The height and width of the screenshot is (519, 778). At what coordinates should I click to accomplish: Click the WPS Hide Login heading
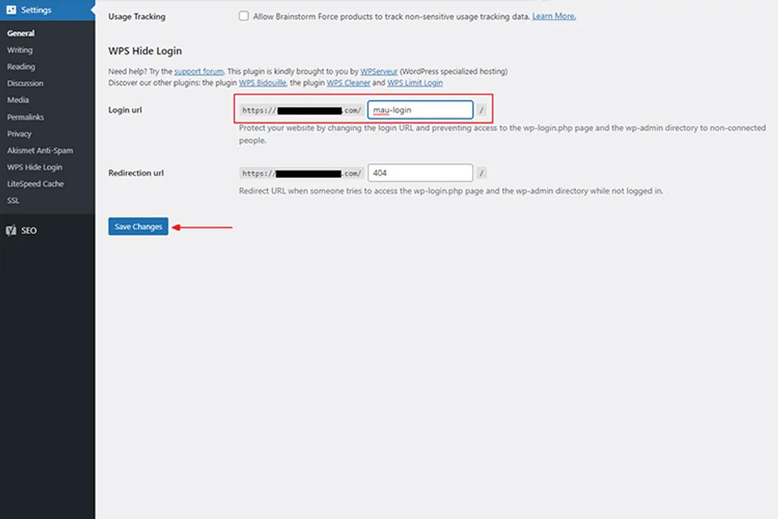(x=145, y=51)
